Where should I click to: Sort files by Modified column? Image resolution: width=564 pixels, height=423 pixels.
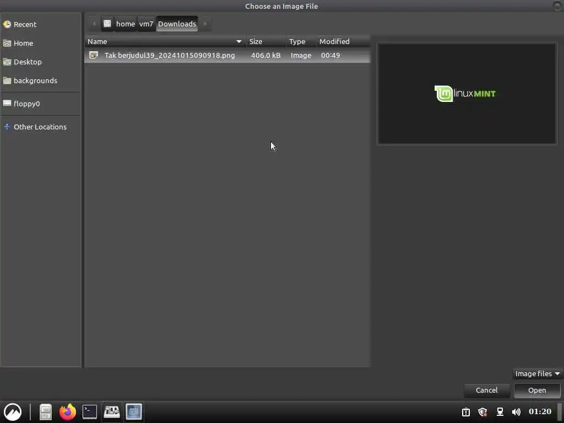coord(343,42)
